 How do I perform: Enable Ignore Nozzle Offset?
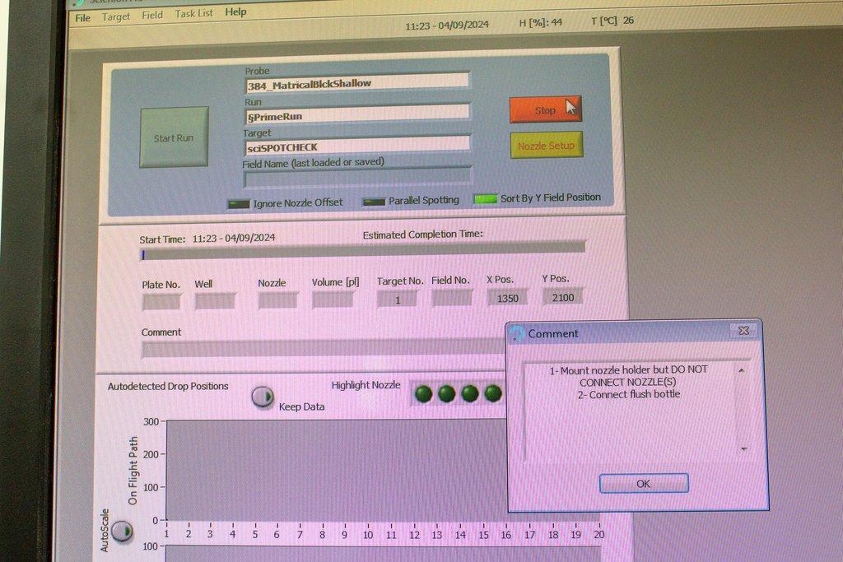238,202
